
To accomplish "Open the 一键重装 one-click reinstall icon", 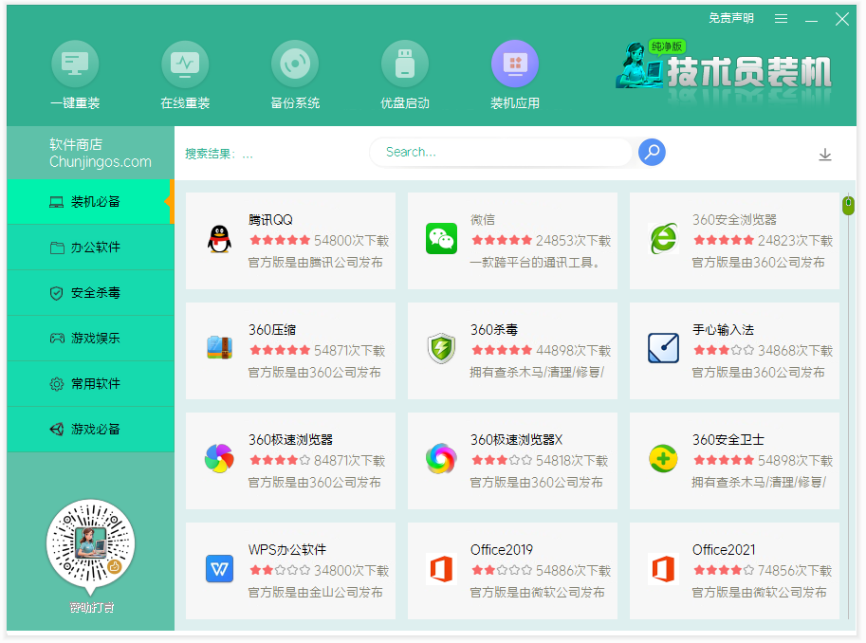I will click(75, 64).
